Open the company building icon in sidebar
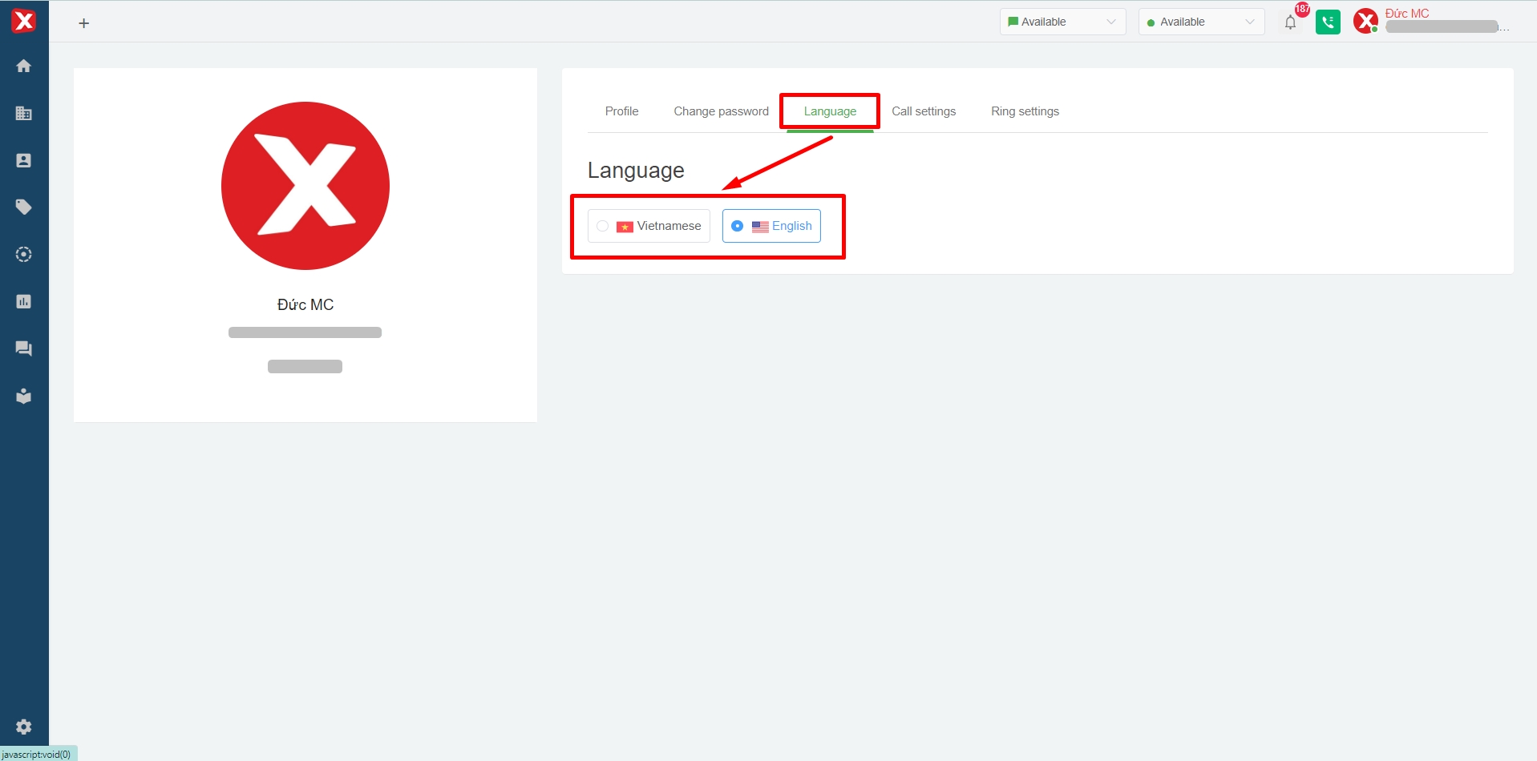1537x761 pixels. (24, 114)
